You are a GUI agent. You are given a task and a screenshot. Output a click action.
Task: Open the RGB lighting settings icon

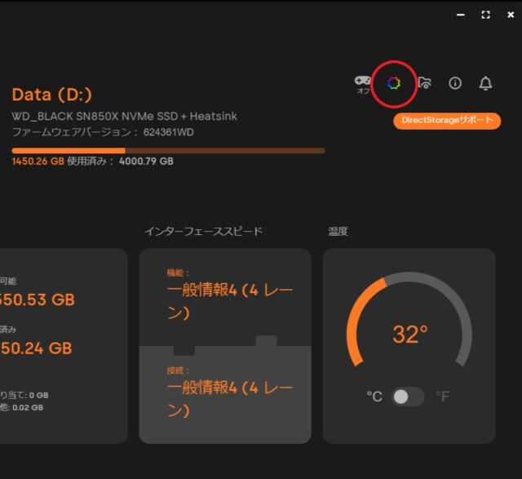(x=393, y=83)
